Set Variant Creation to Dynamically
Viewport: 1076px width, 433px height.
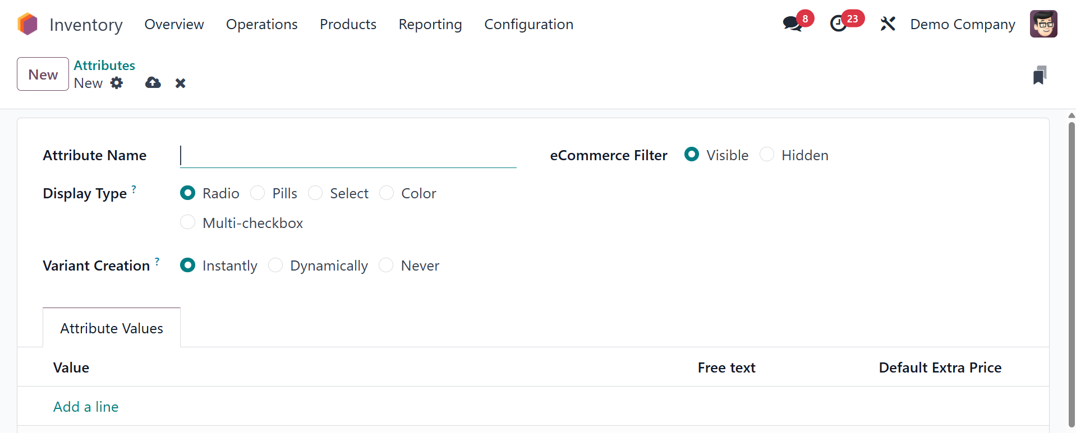pyautogui.click(x=275, y=266)
